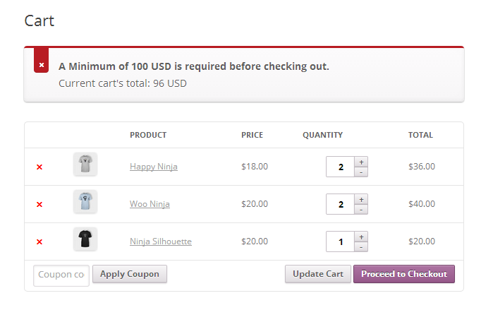Open the Ninja Silhouette product link
493x310 pixels.
(161, 242)
